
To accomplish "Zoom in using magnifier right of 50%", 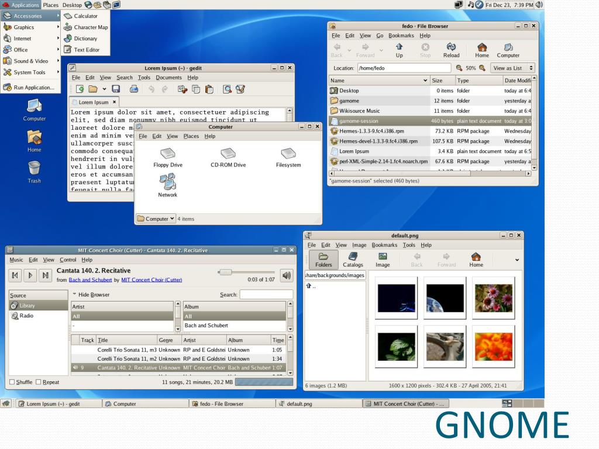I will [482, 68].
